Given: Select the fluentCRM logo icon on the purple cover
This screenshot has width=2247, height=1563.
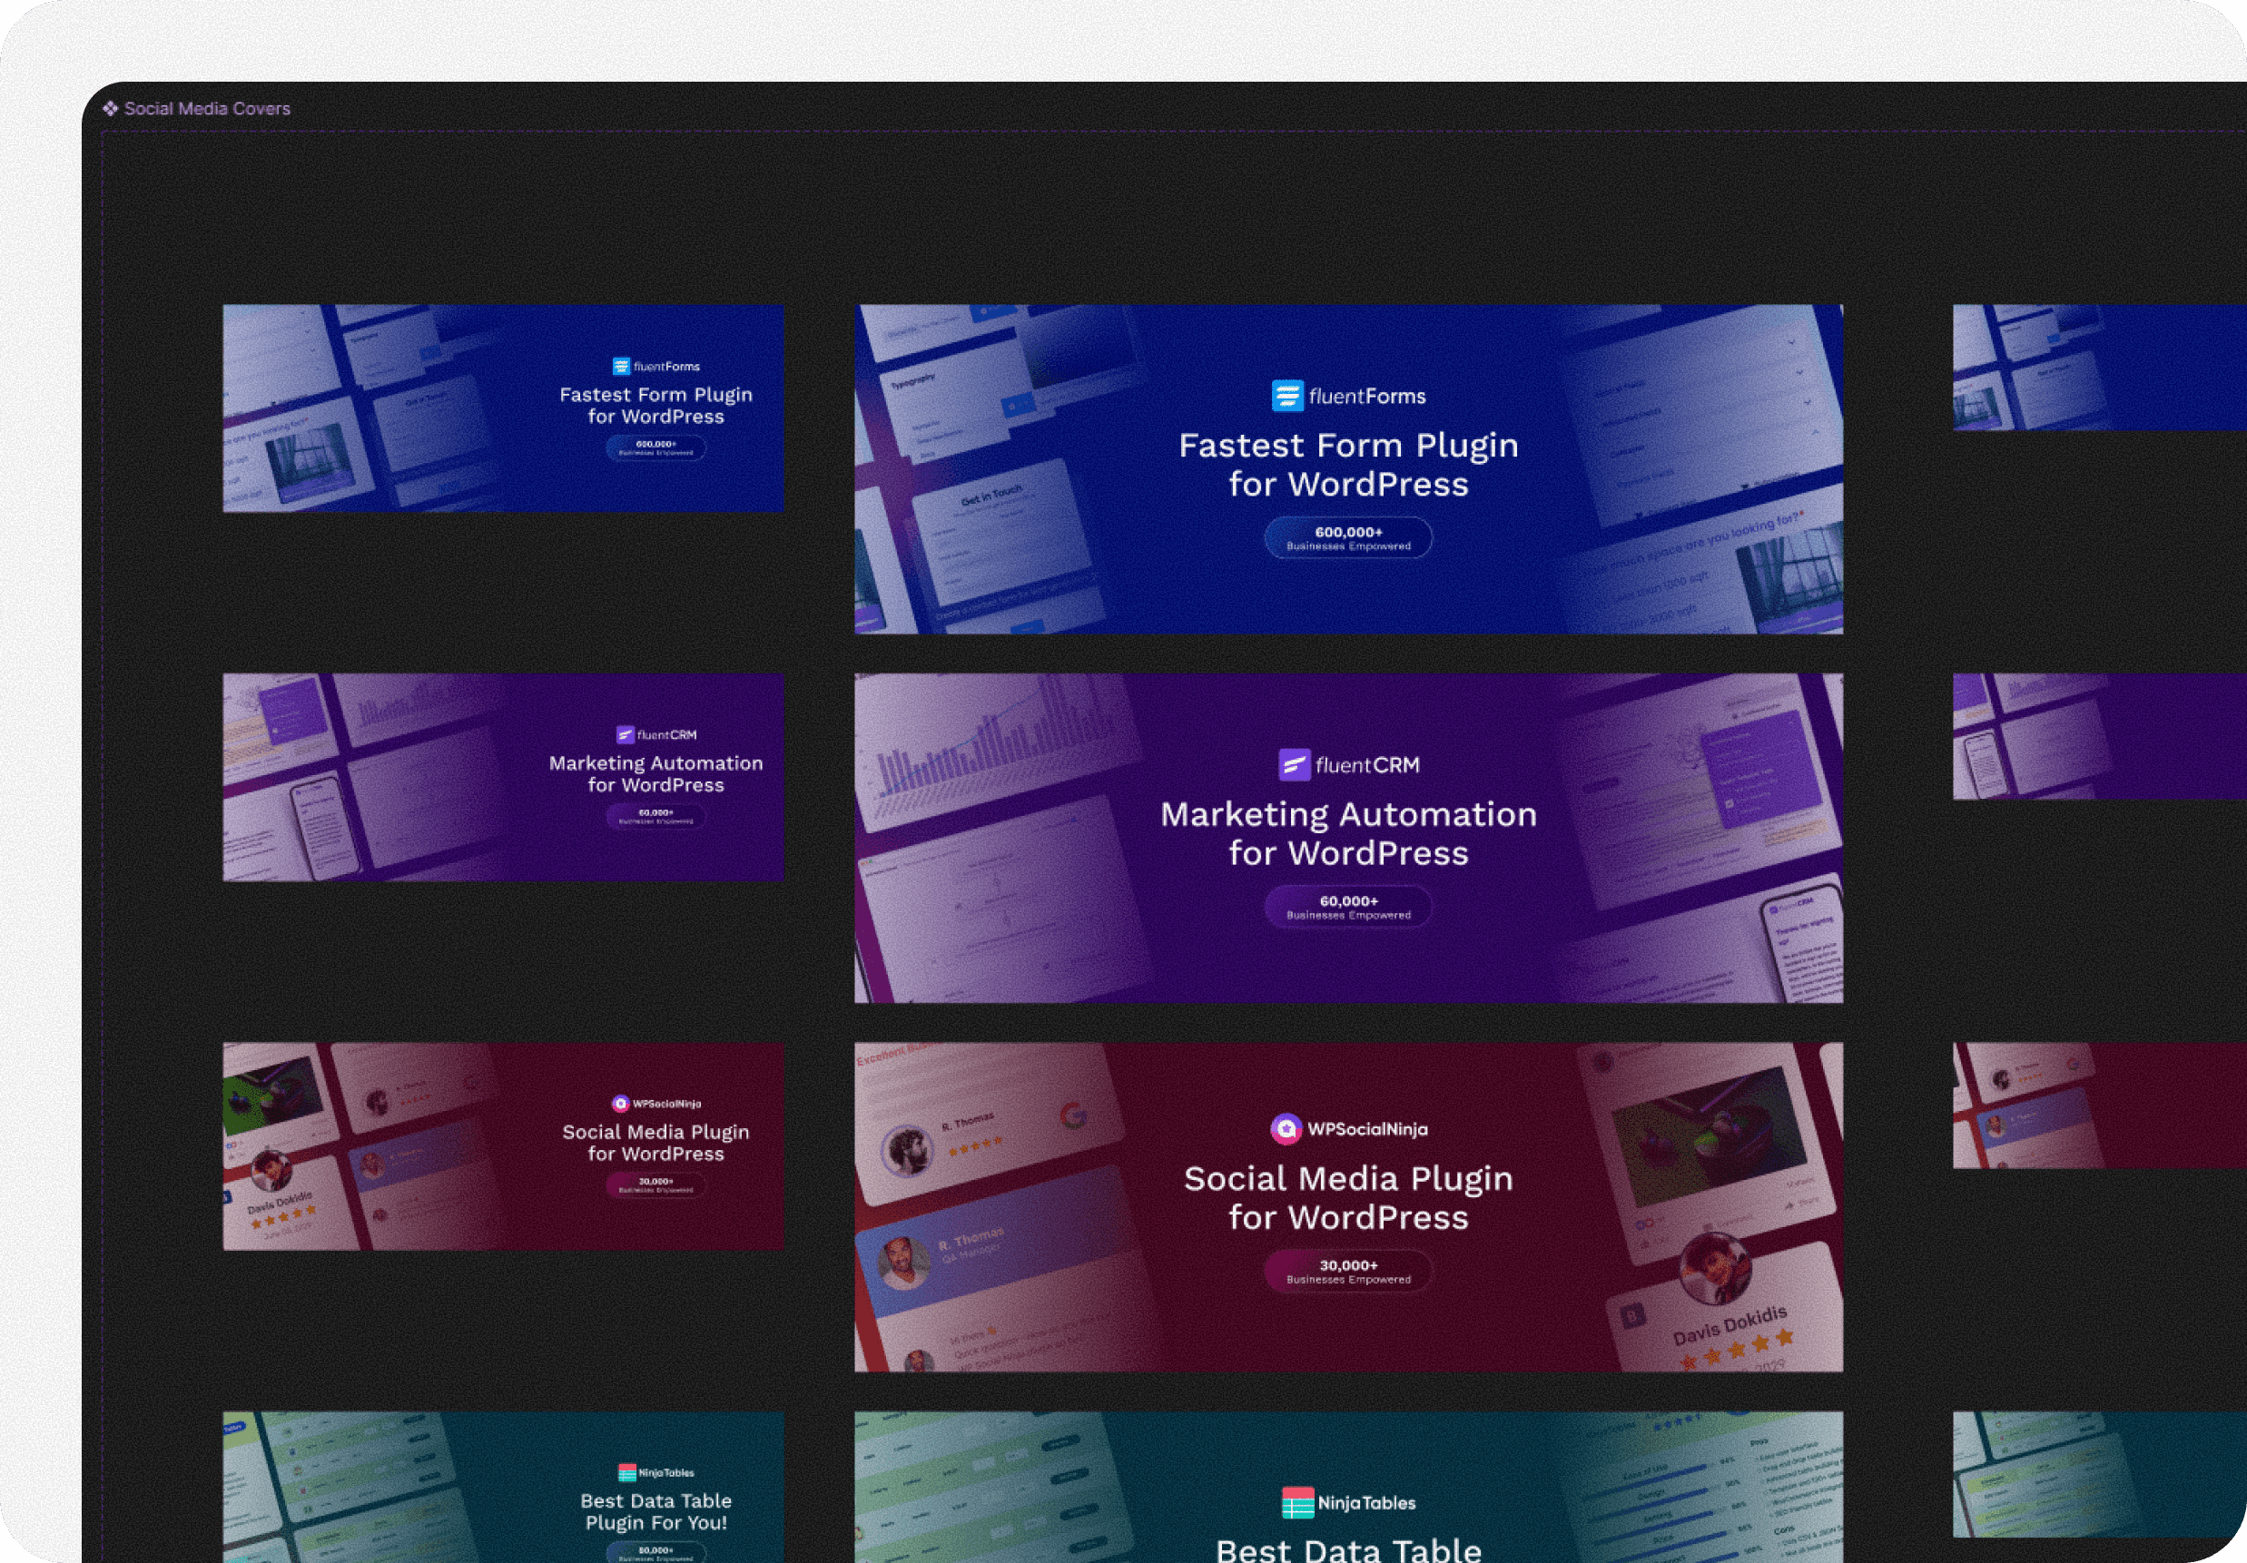Looking at the screenshot, I should pos(1295,765).
